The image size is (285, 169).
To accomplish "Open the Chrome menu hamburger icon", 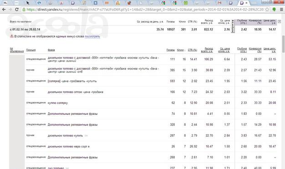I will (281, 10).
